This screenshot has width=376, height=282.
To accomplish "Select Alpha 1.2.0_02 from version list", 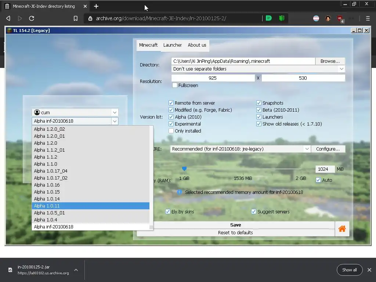I will tap(91, 129).
